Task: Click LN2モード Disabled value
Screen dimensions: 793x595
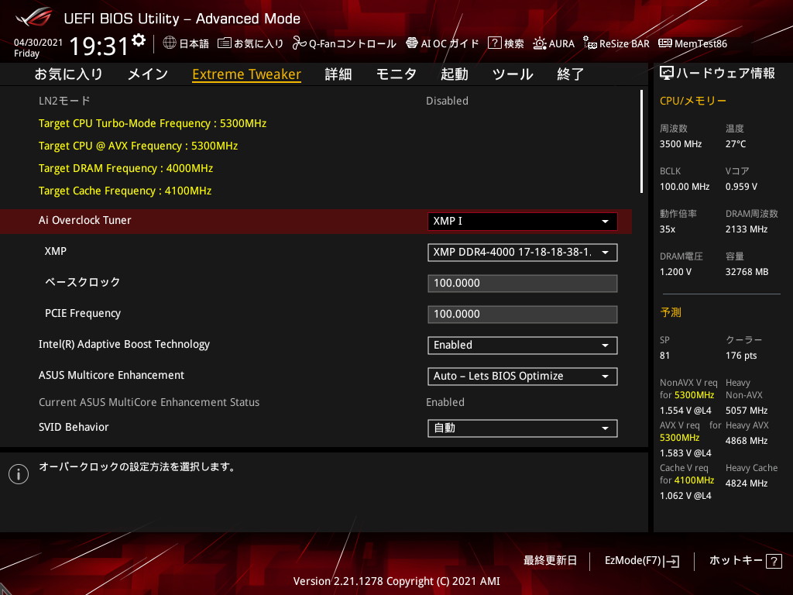Action: [x=447, y=101]
